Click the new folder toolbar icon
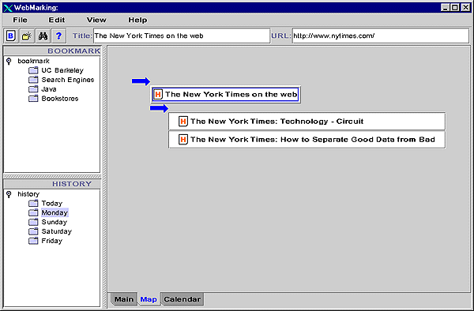Image resolution: width=474 pixels, height=311 pixels. click(x=27, y=36)
